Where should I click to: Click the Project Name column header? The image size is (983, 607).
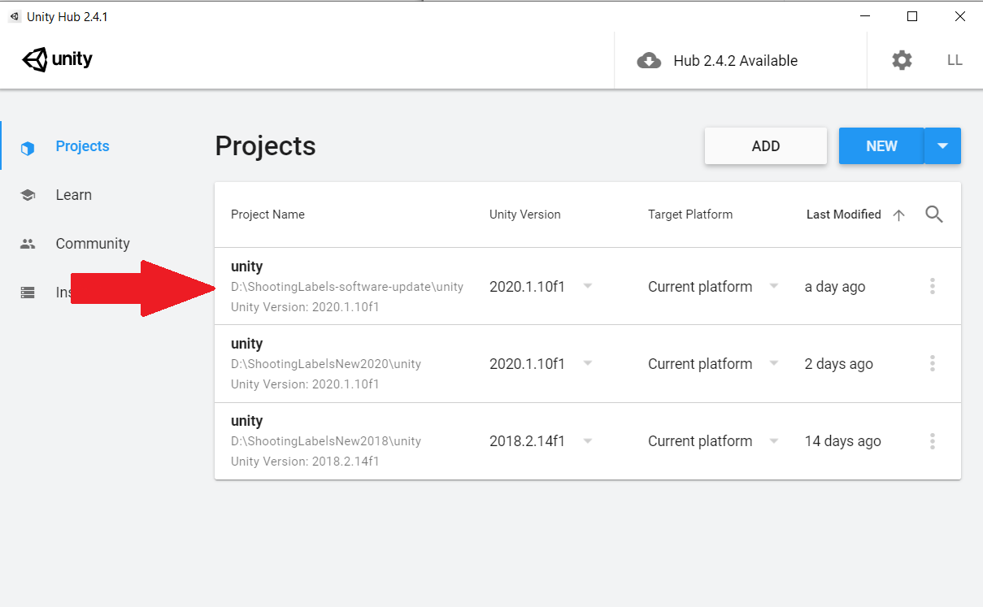click(267, 215)
